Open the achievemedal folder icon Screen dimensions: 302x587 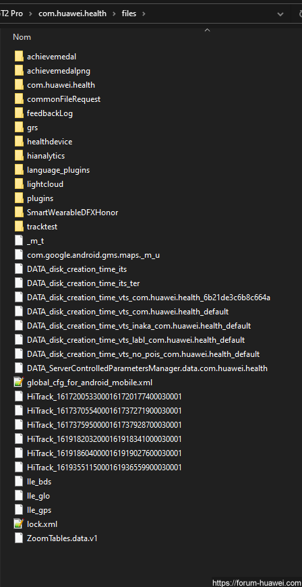click(19, 57)
